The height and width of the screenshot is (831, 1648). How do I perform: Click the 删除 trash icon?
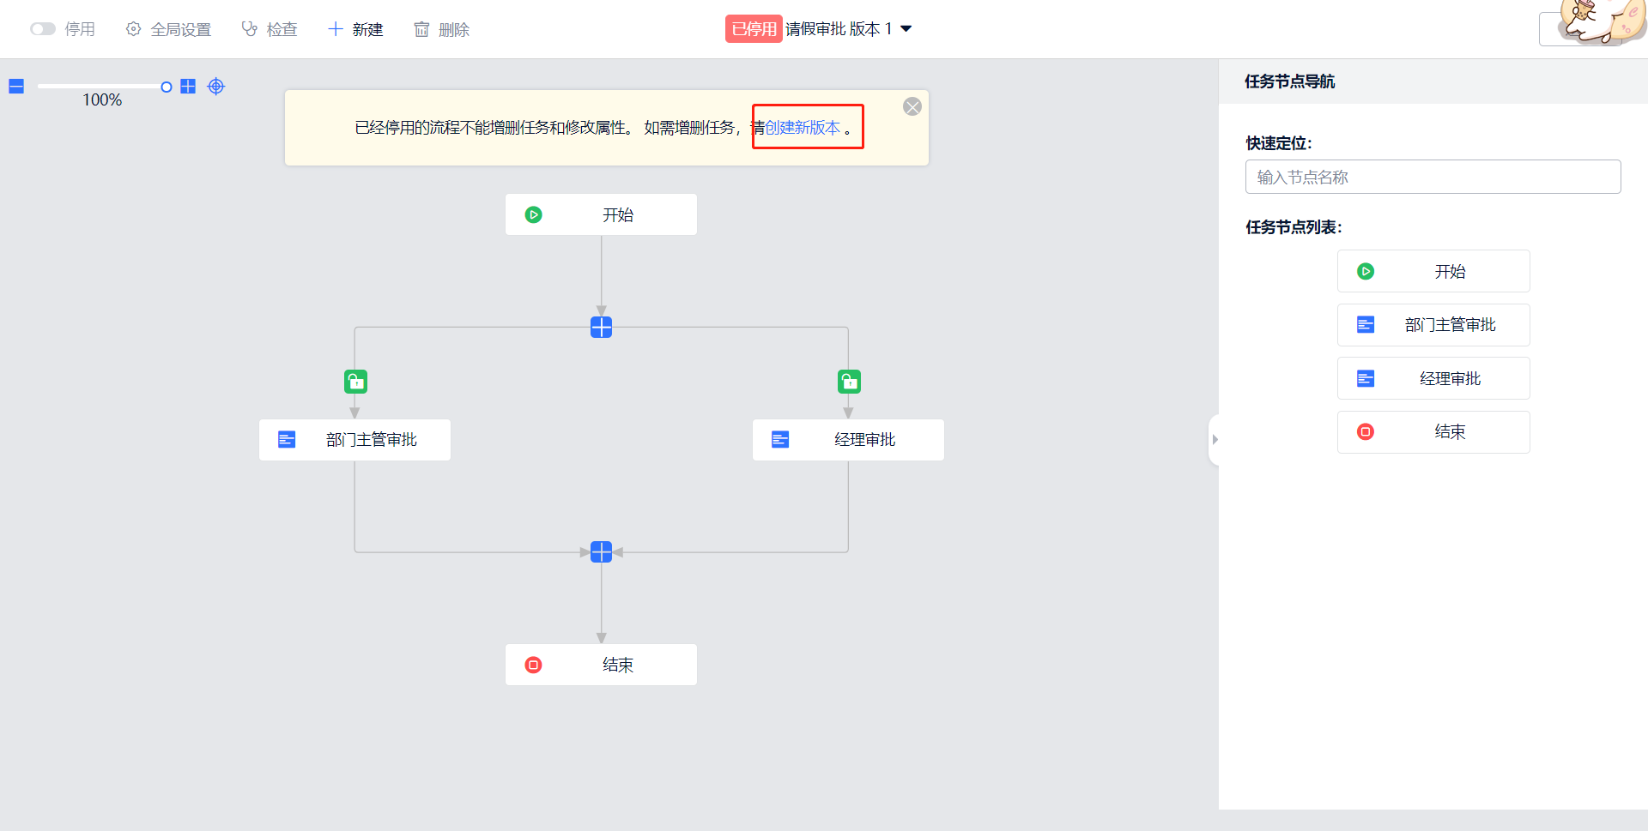pos(421,29)
